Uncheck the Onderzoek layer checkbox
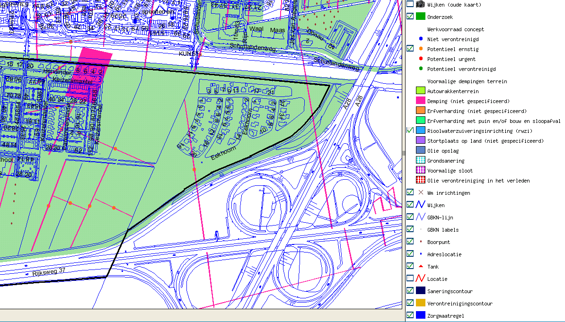This screenshot has width=565, height=322. pyautogui.click(x=410, y=17)
